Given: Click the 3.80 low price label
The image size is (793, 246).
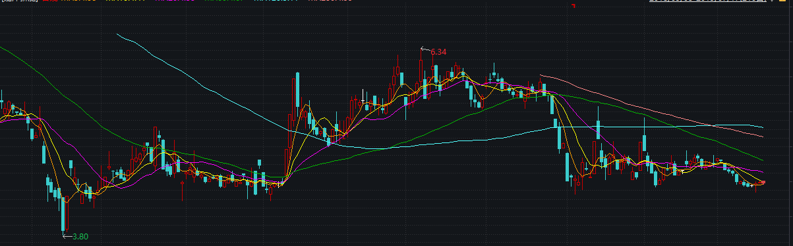Looking at the screenshot, I should tap(80, 236).
